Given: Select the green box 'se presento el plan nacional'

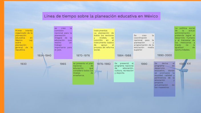Looking at the screenshot, I should point(83,73).
